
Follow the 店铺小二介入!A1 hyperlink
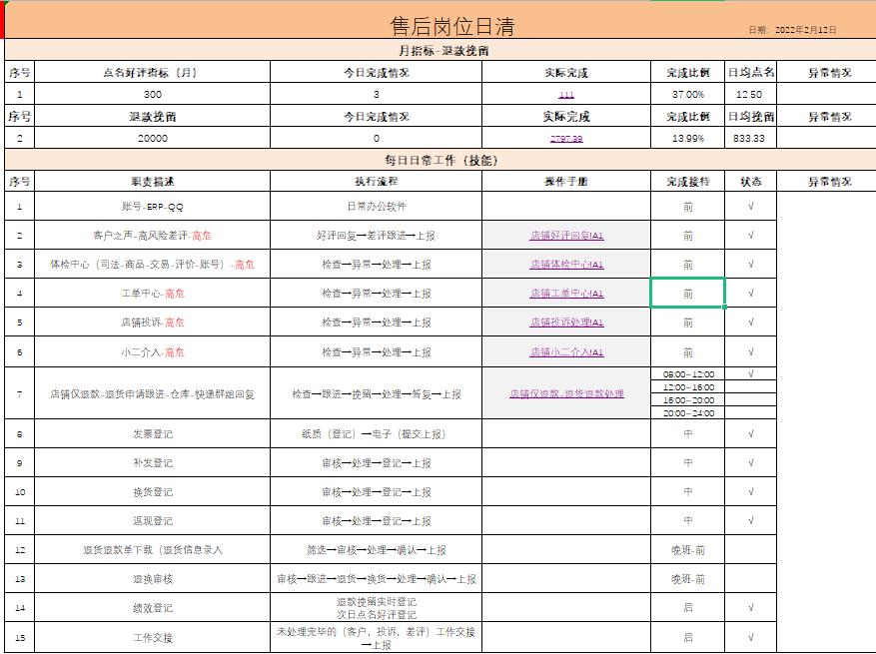click(x=568, y=353)
